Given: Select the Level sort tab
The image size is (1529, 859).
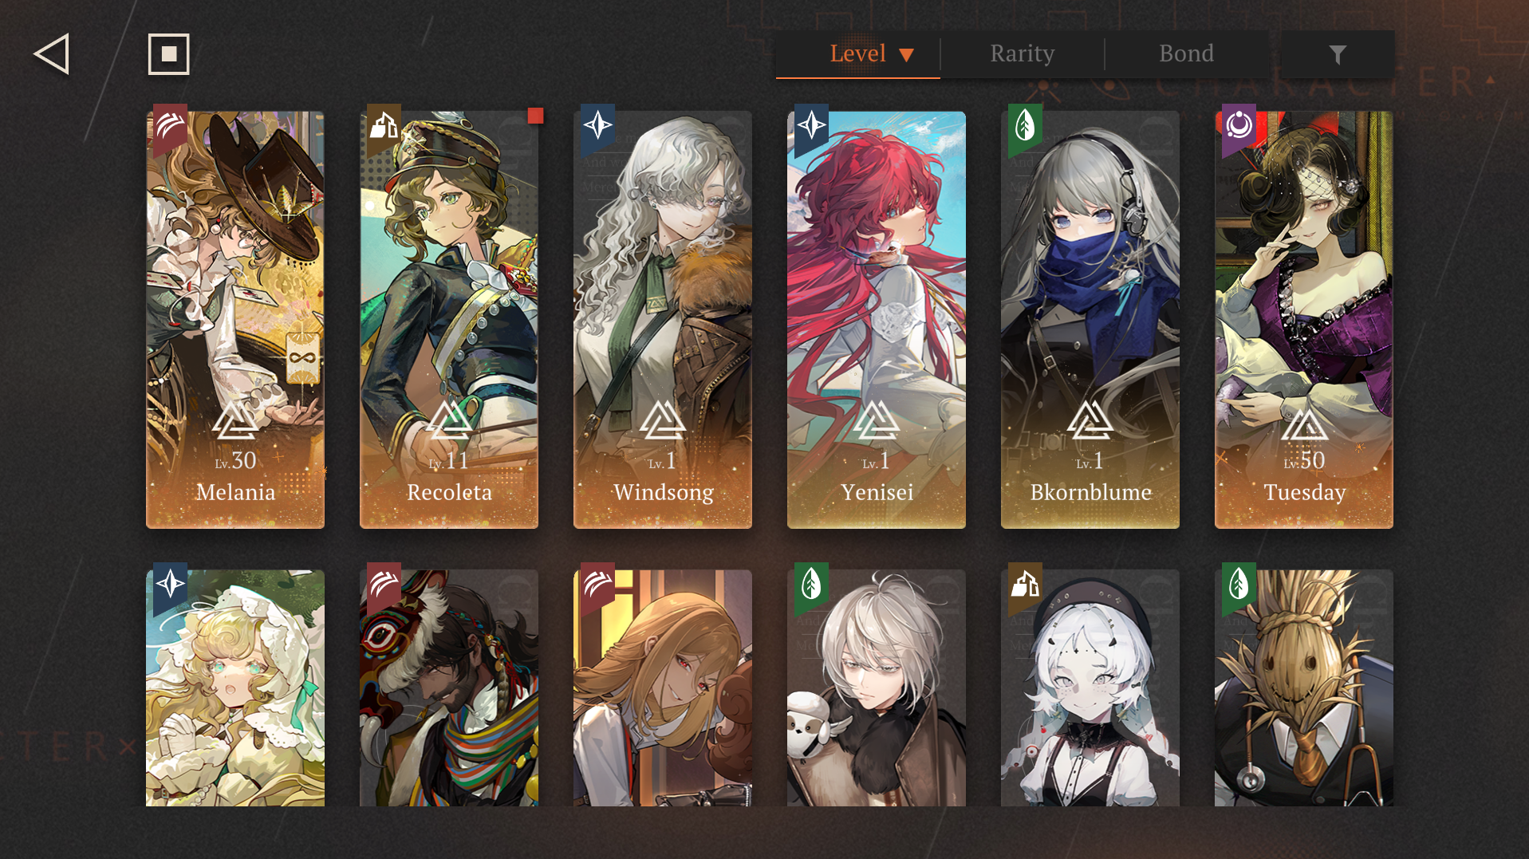Looking at the screenshot, I should [x=858, y=53].
